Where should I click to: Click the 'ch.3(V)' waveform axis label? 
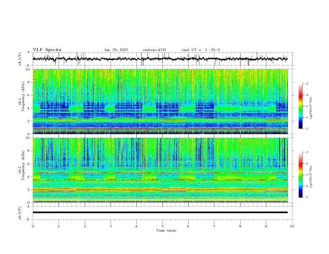(x=20, y=213)
